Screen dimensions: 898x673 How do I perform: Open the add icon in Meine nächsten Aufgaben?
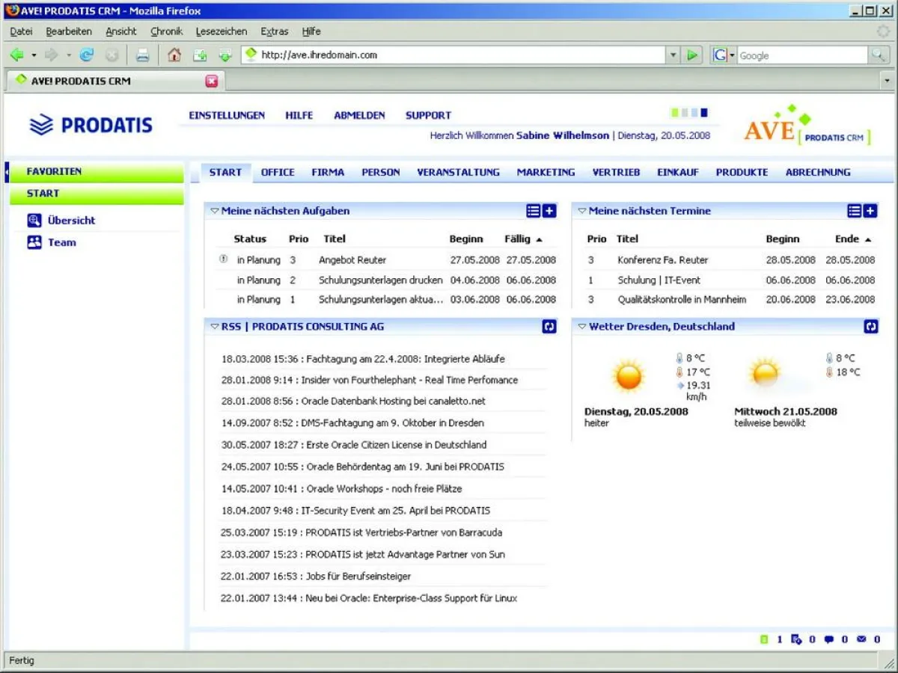[549, 211]
